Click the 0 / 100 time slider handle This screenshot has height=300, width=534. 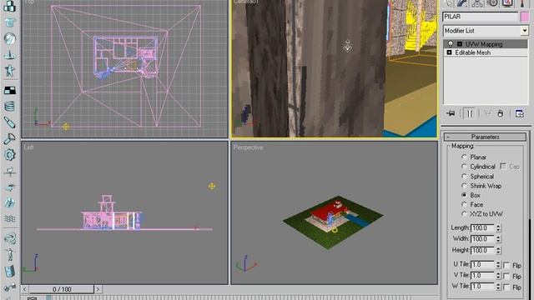[x=61, y=289]
